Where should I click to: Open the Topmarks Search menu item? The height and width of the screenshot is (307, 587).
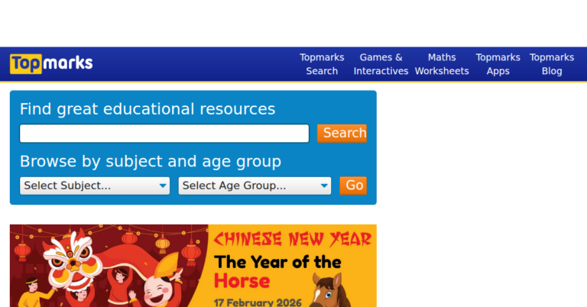(322, 64)
